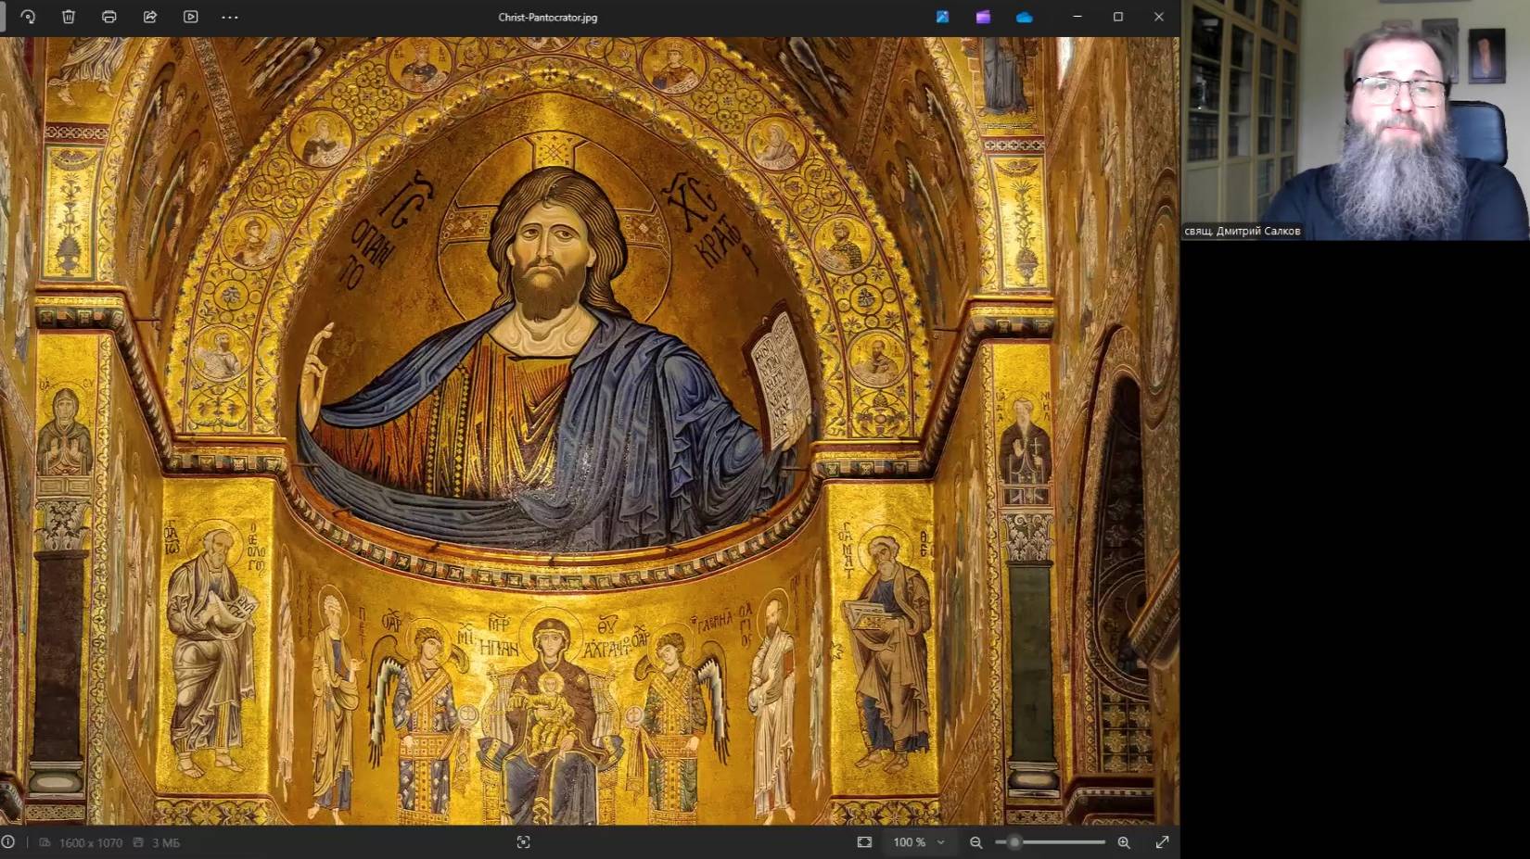This screenshot has height=859, width=1530.
Task: Click the 1600 x 1070 dimensions text
Action: tap(90, 842)
